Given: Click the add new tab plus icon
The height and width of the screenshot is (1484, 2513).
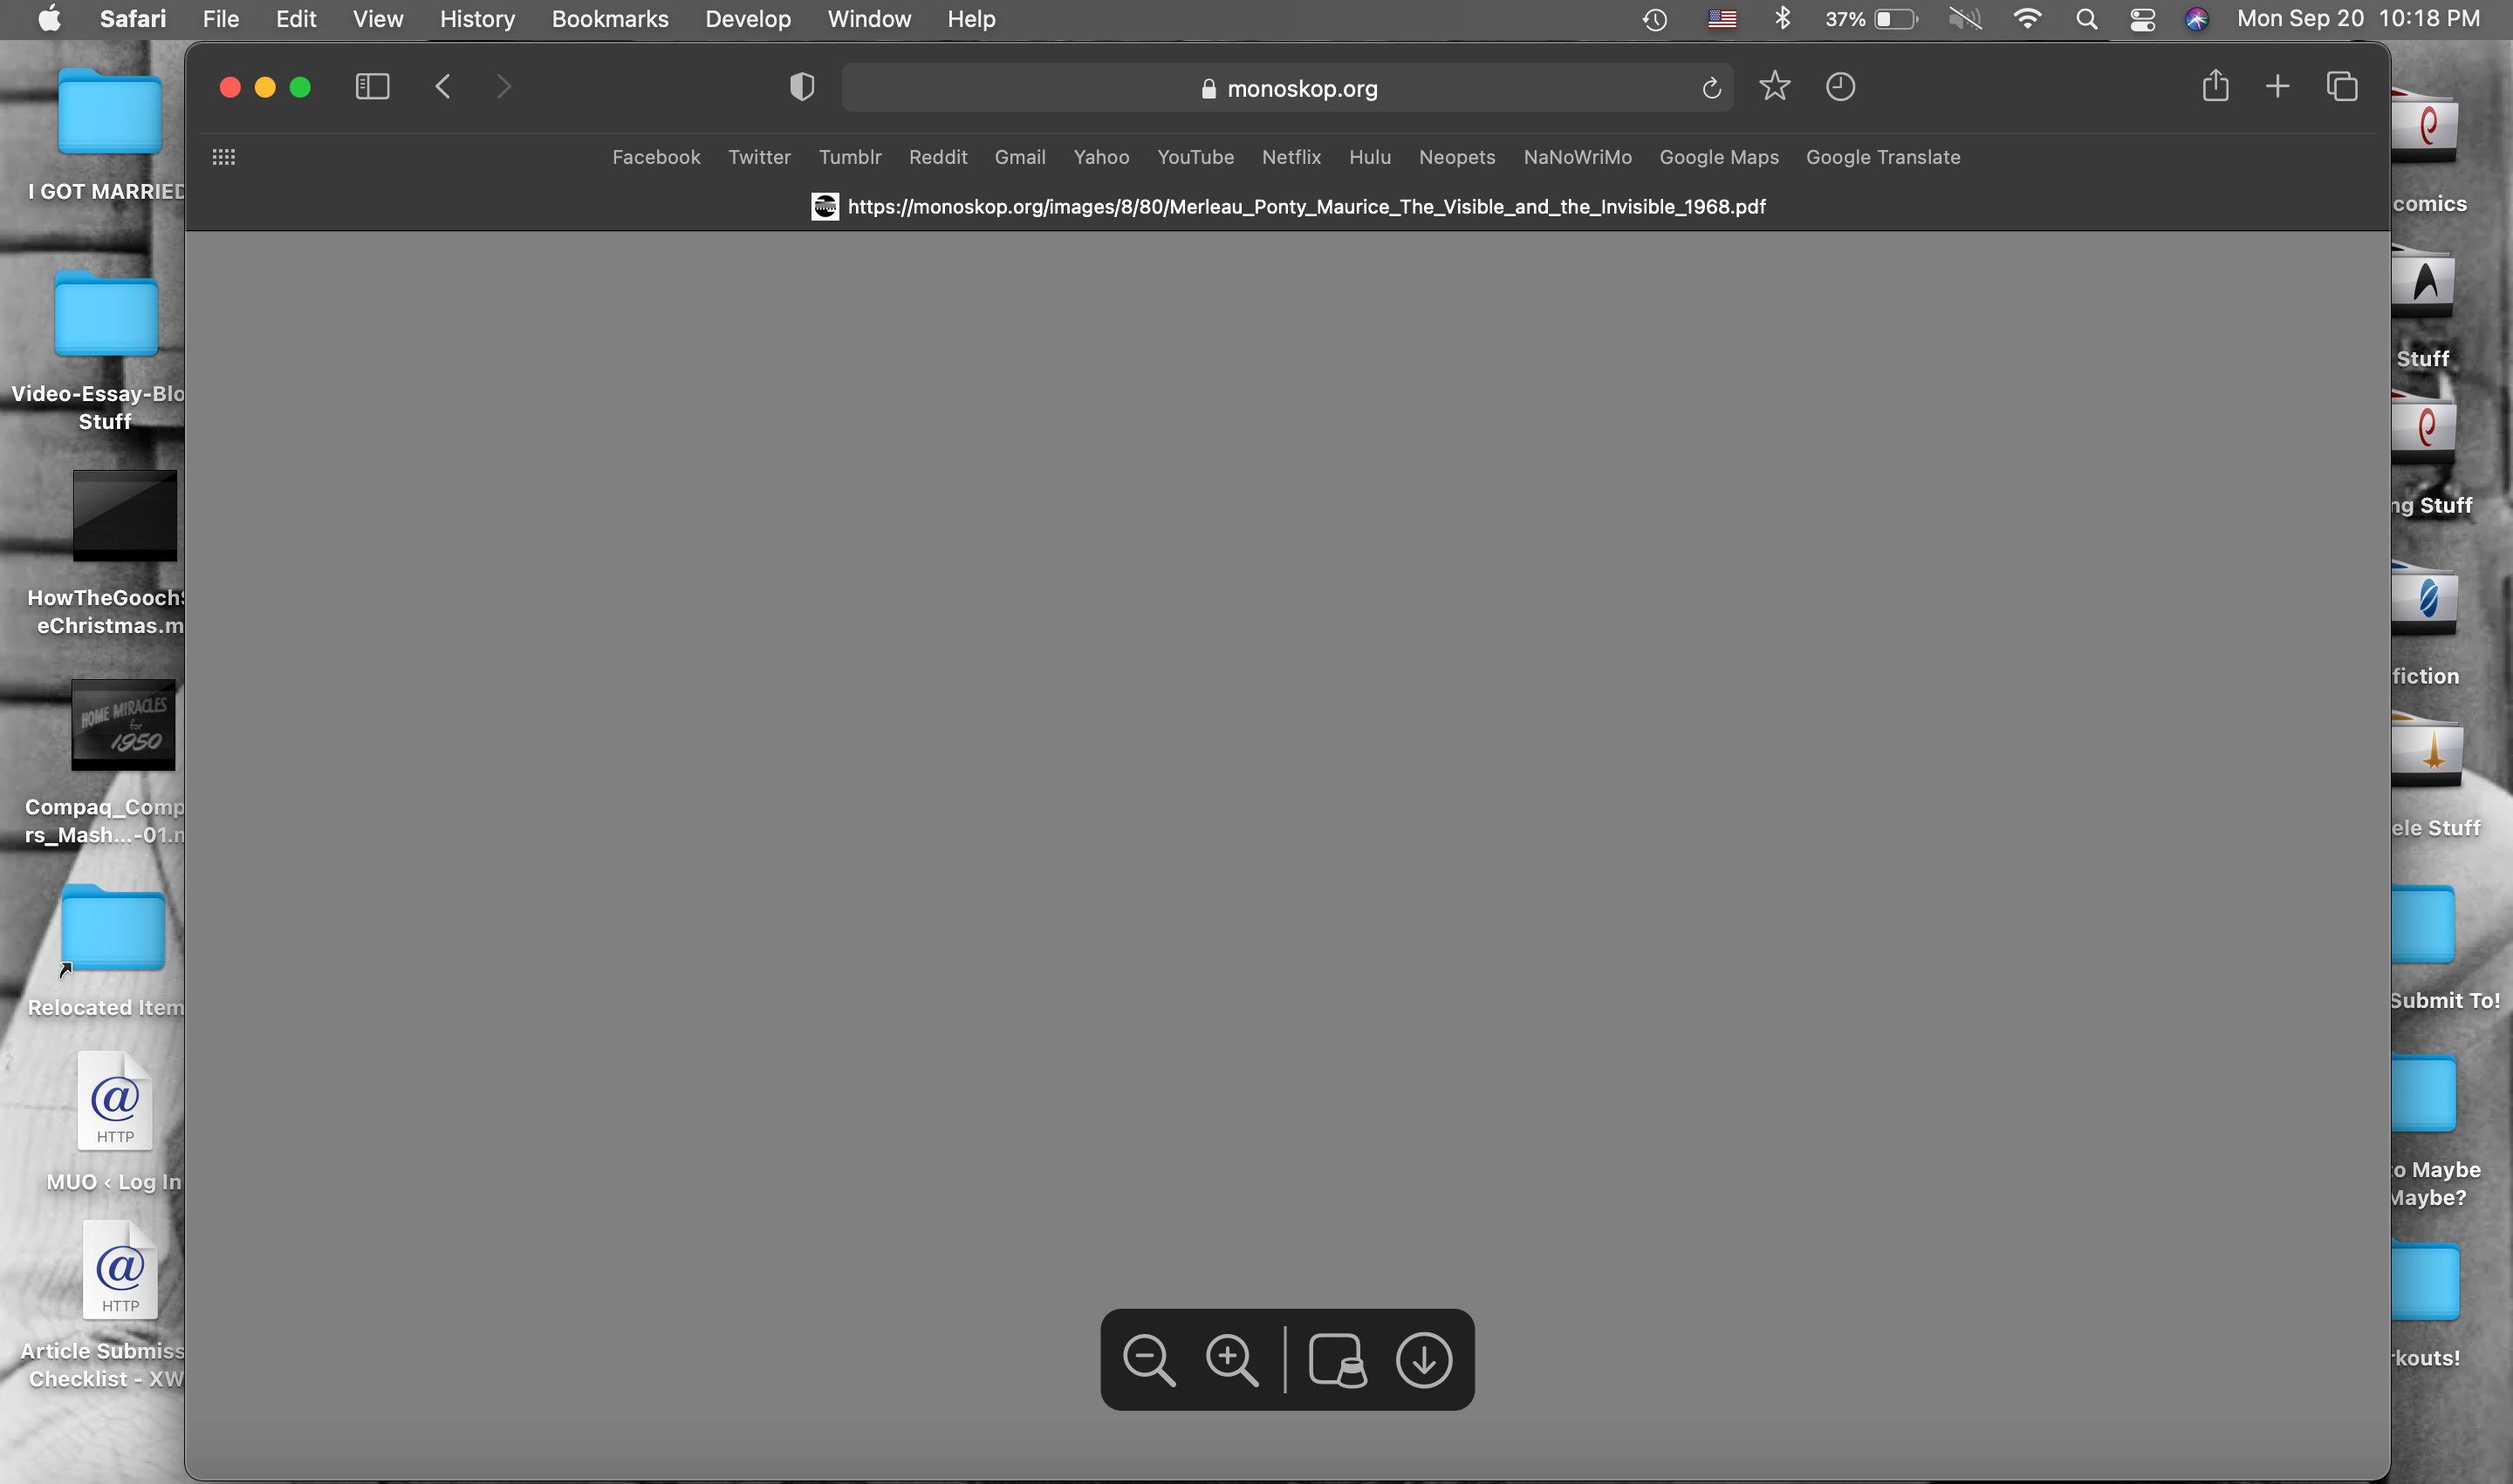Looking at the screenshot, I should click(2278, 85).
